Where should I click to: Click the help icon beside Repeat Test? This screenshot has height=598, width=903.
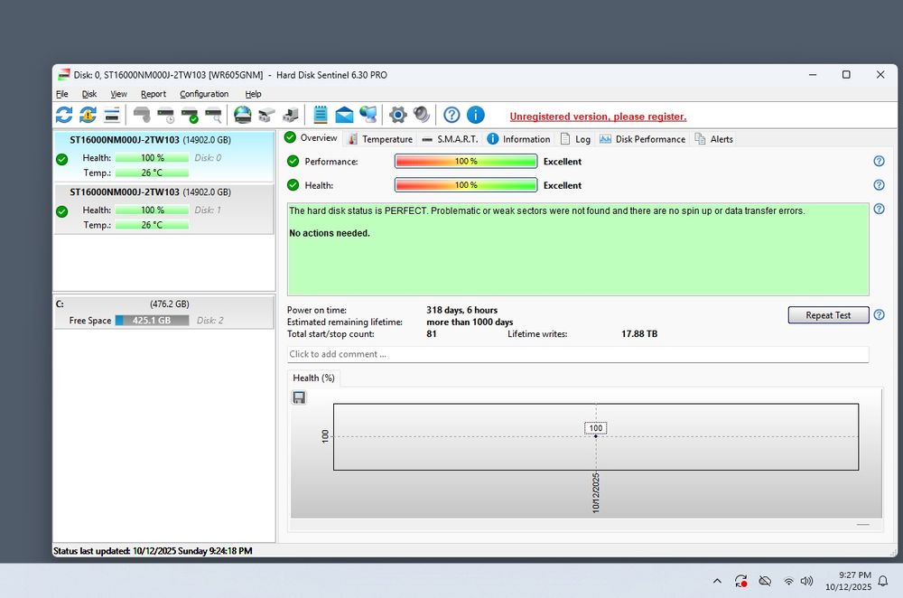(x=879, y=314)
